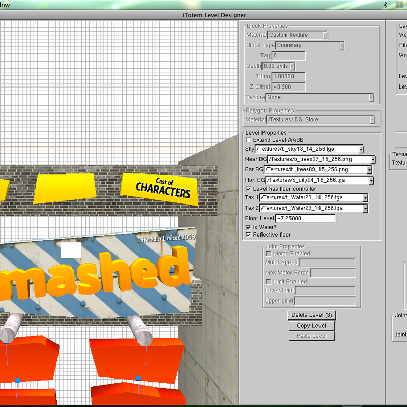Open the Hor. BG texture dropdown
Image resolution: width=407 pixels, height=407 pixels.
(319, 180)
